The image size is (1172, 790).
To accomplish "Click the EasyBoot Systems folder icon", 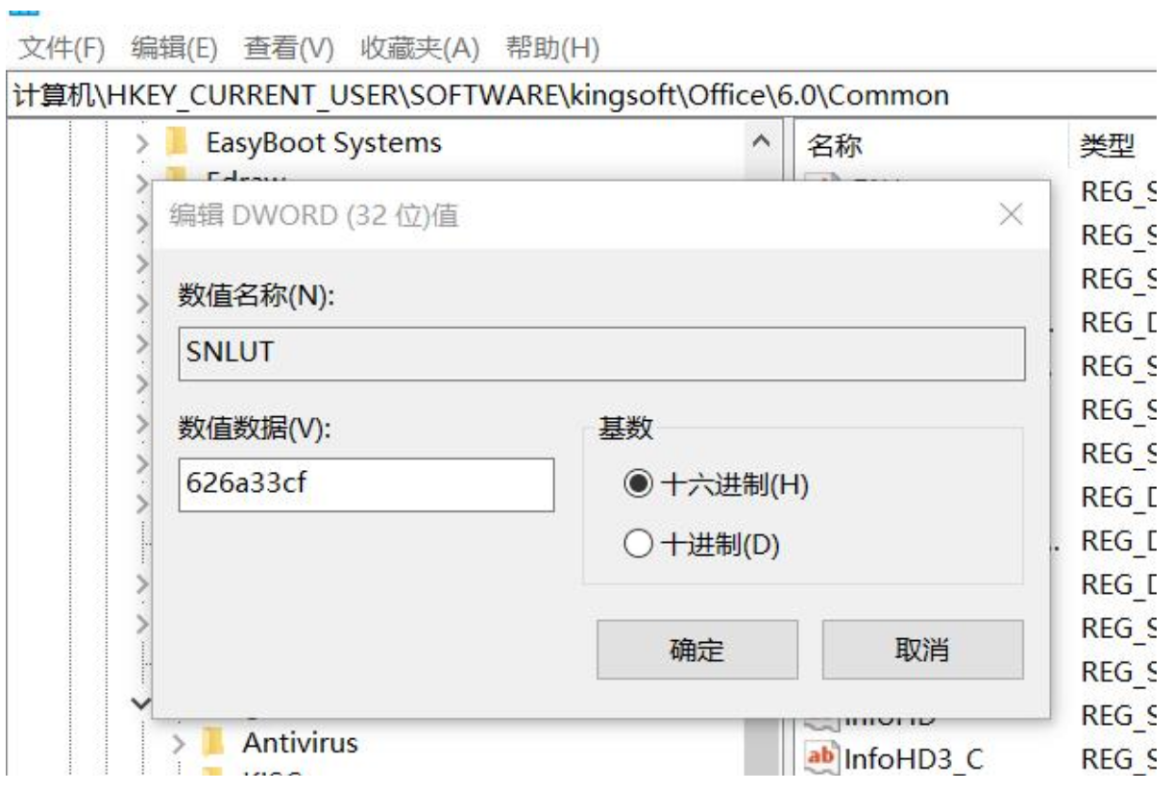I will coord(176,143).
